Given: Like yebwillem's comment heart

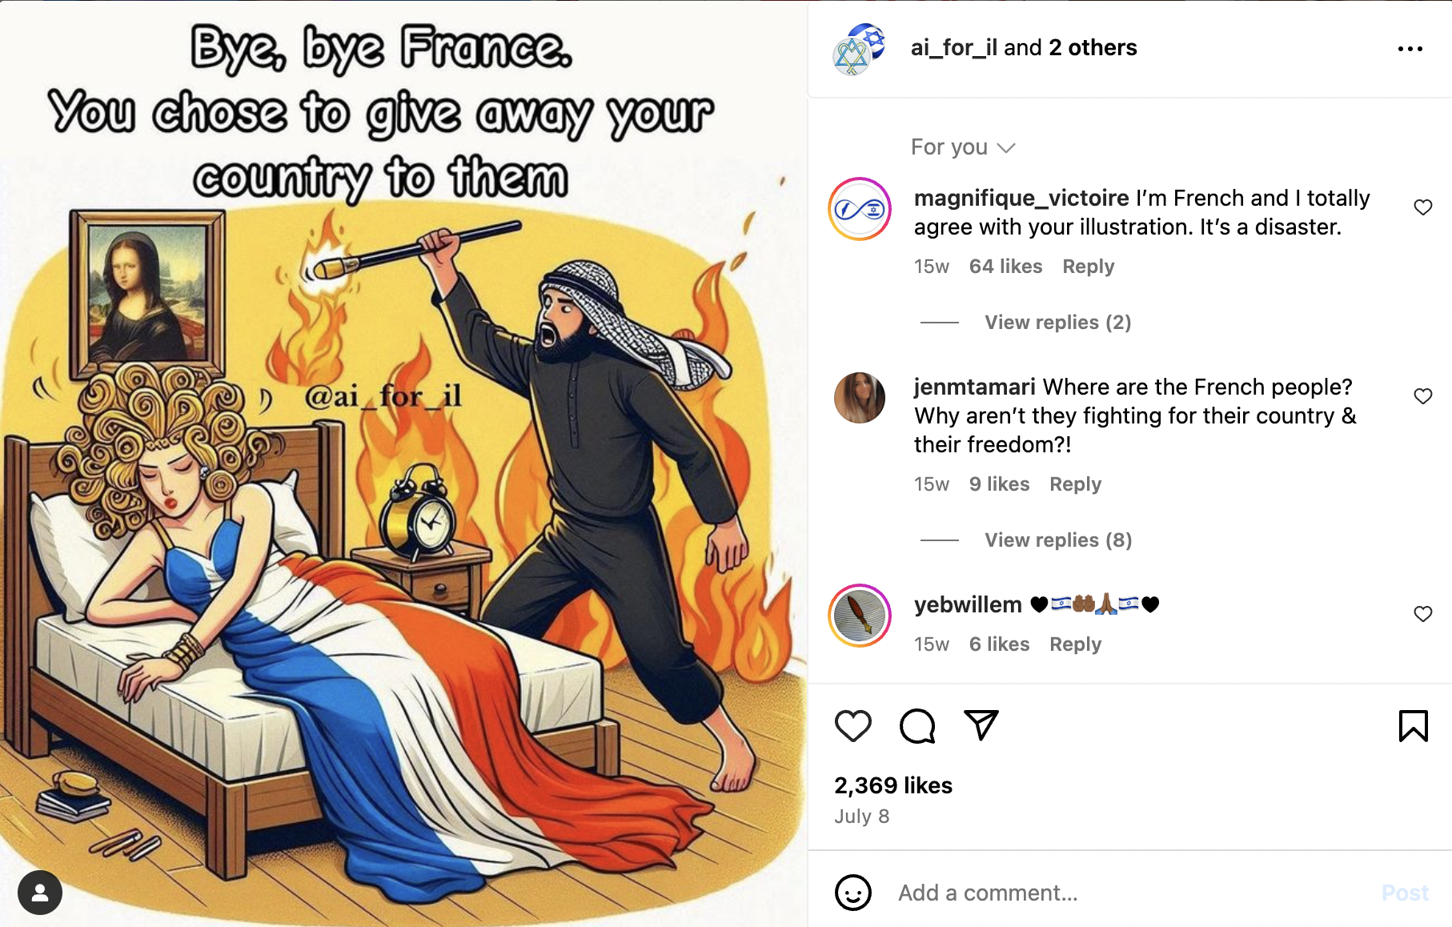Looking at the screenshot, I should point(1422,614).
